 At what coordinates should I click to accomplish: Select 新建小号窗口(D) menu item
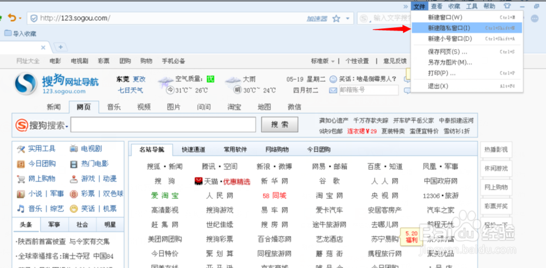click(467, 39)
